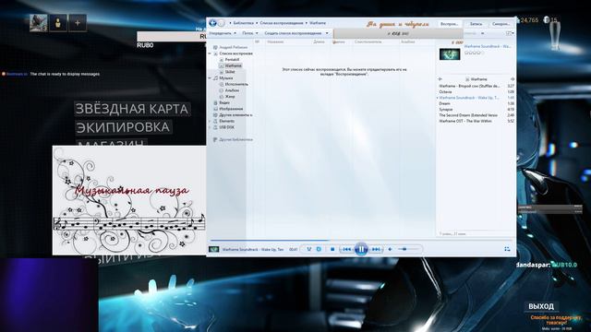Collapse the Списки воспроизведения tree node
591x332 pixels.
click(x=210, y=53)
